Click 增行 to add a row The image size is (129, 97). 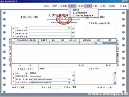point(95,6)
